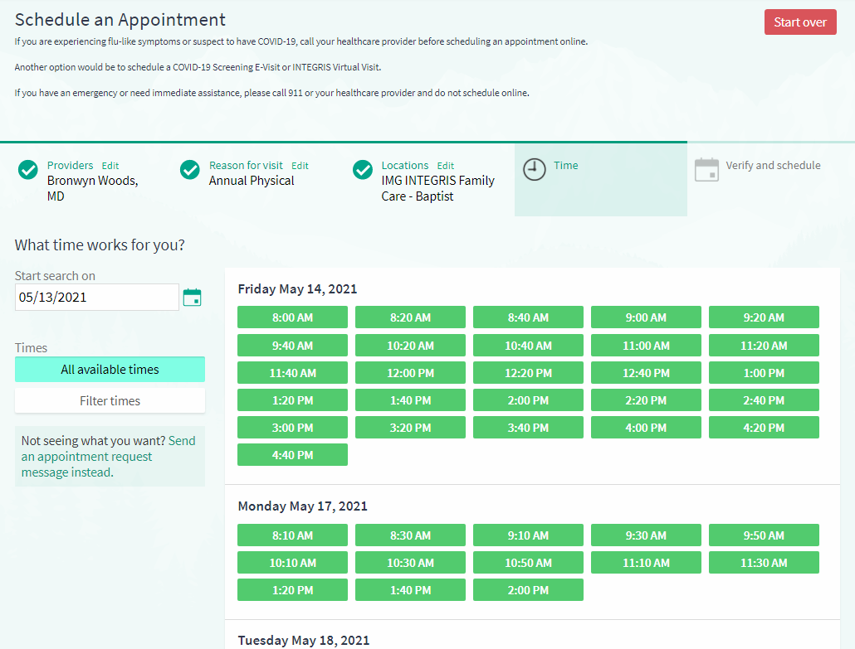This screenshot has width=855, height=649.
Task: Book Friday May 14 at 1:20 PM
Action: tap(292, 400)
